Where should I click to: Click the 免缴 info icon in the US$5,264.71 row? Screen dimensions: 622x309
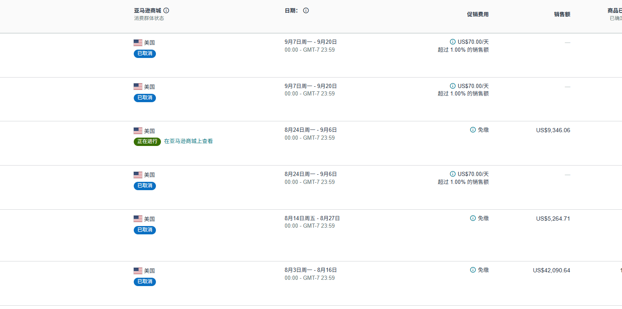click(473, 218)
